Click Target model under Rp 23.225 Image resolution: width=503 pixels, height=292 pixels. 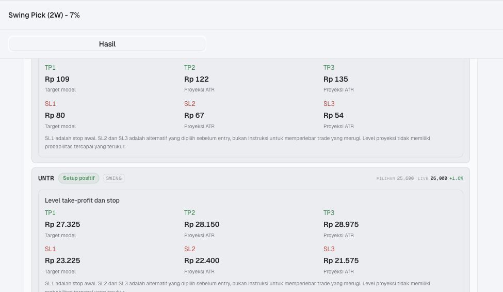(x=60, y=272)
